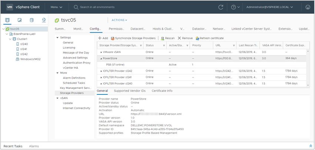Screen dimensions: 315x150
Task: Switch to the Monitor tab
Action: [x=78, y=29]
